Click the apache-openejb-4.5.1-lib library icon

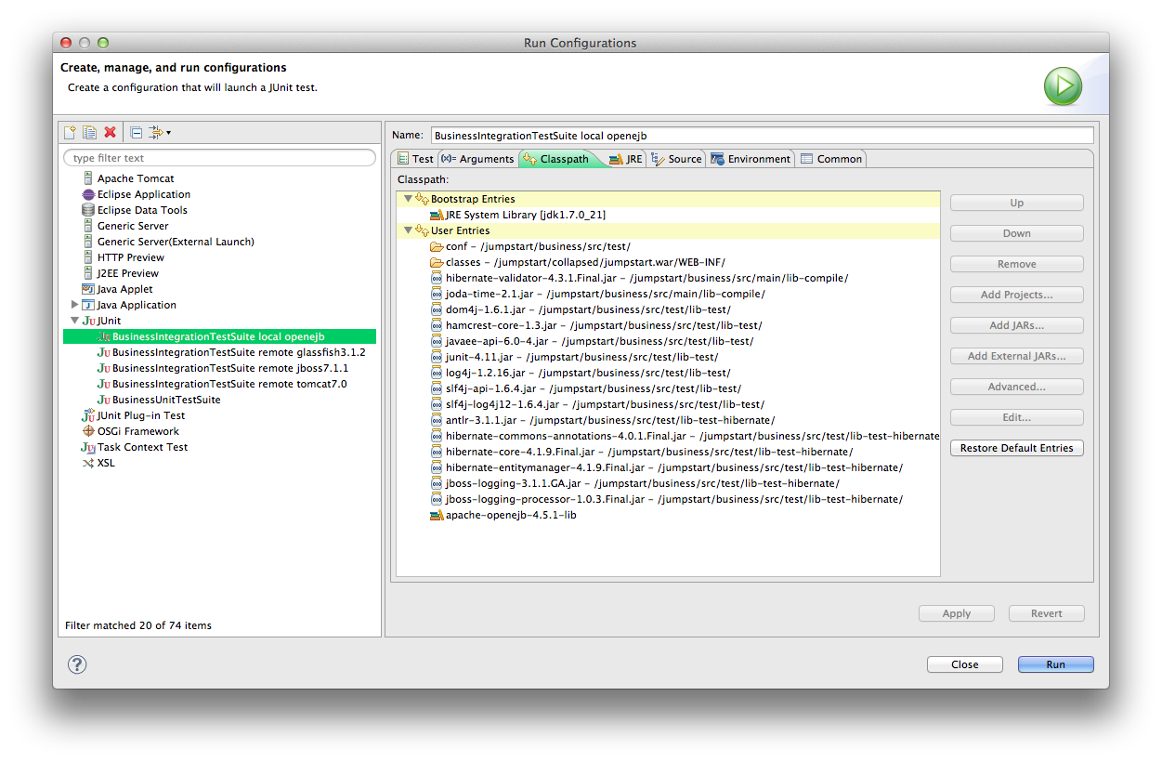pyautogui.click(x=437, y=515)
